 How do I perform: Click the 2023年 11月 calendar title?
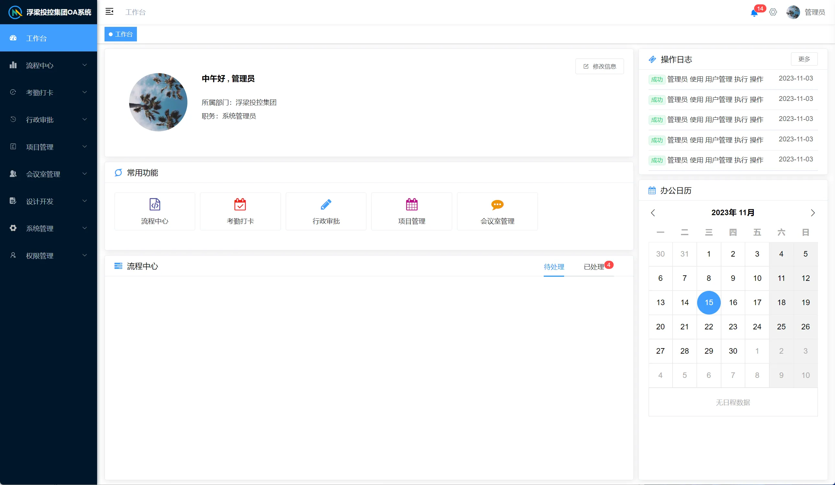pyautogui.click(x=733, y=212)
